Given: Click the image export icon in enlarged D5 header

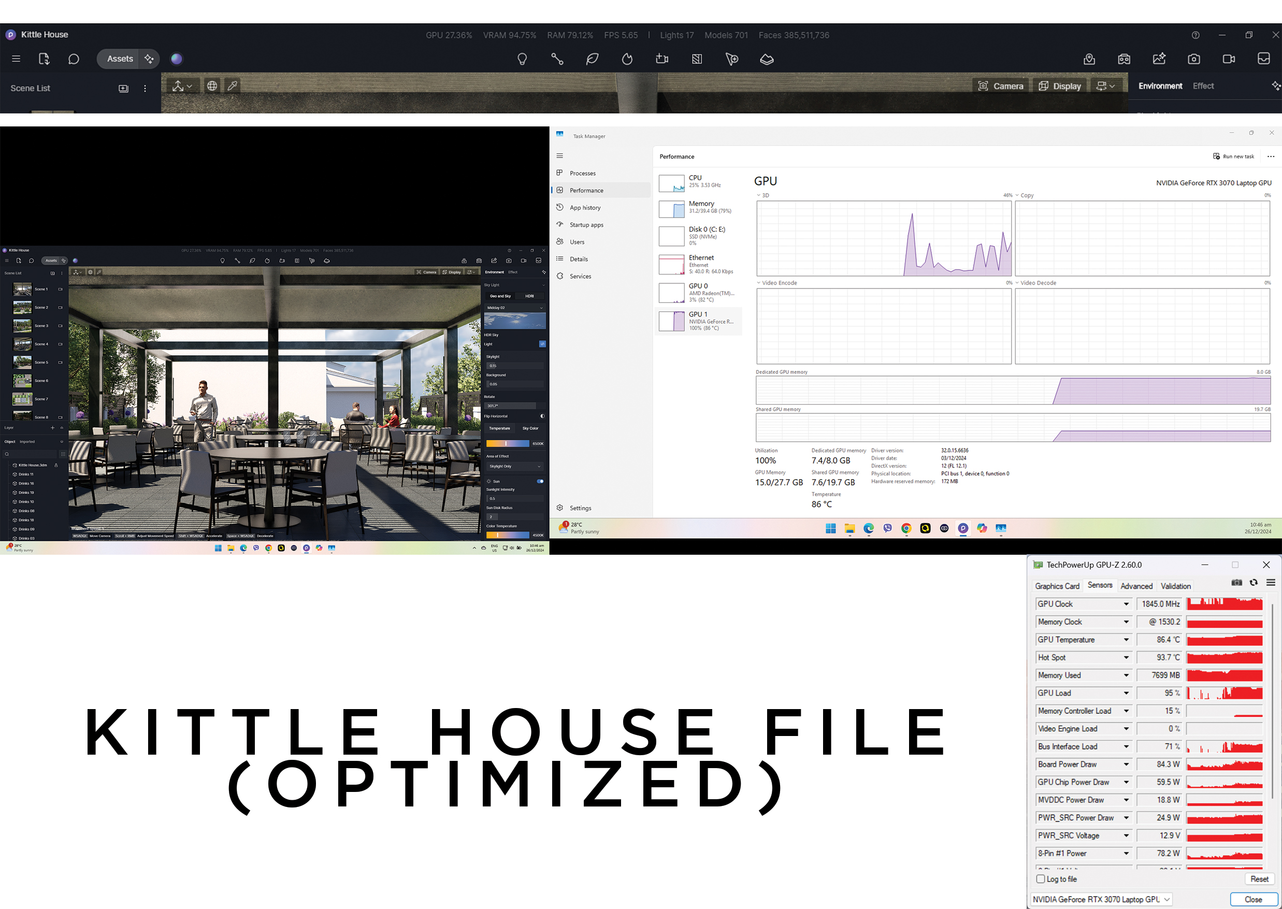Looking at the screenshot, I should coord(1159,59).
